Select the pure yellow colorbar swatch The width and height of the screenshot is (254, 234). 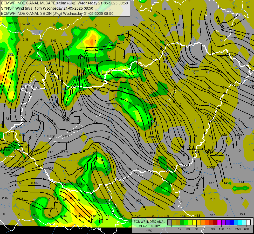point(194,223)
